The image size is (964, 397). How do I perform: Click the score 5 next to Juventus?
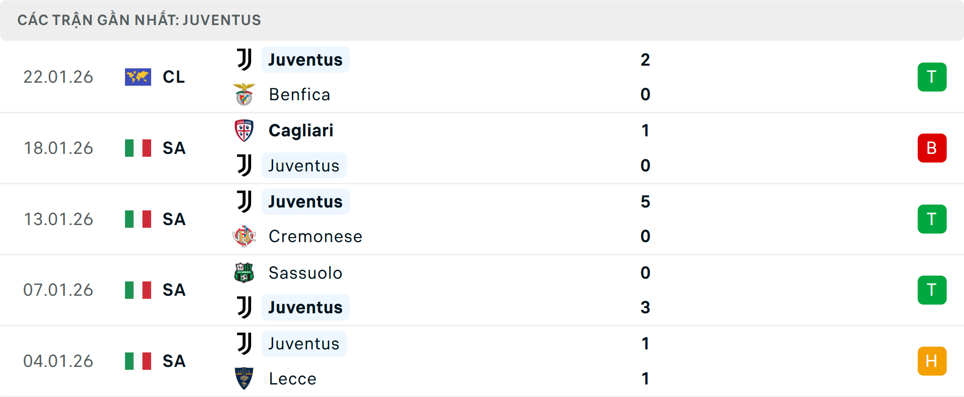click(646, 202)
